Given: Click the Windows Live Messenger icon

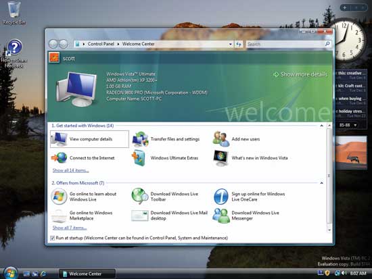Looking at the screenshot, I should click(x=221, y=215).
